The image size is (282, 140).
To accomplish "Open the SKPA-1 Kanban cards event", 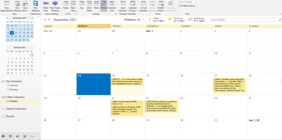I will tap(229, 85).
